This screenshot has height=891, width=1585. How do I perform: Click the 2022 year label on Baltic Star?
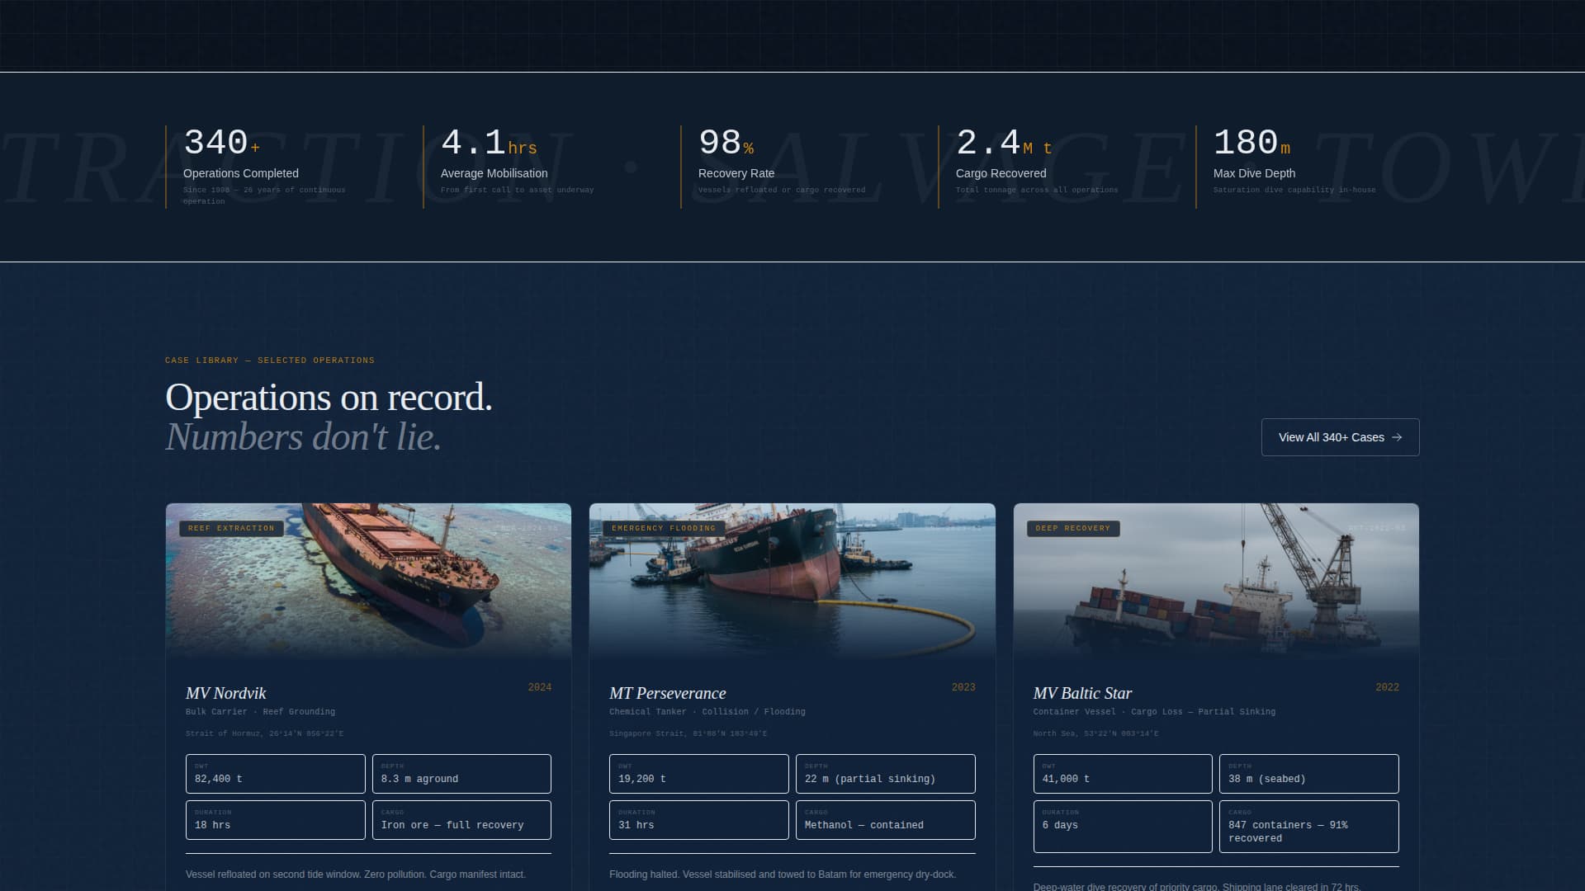1388,686
